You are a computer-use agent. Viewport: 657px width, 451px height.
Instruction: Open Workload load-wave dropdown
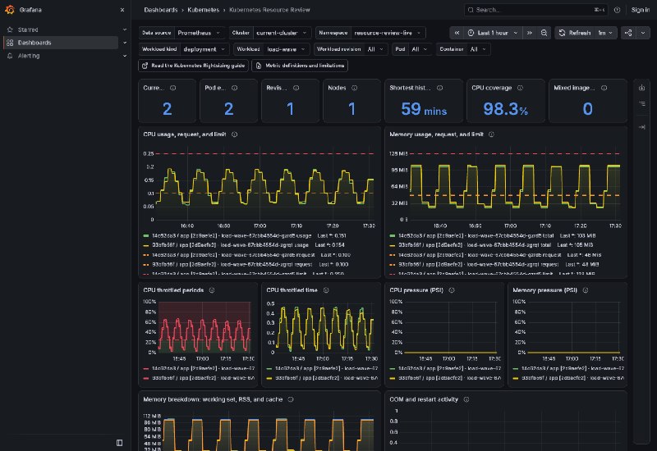[287, 49]
